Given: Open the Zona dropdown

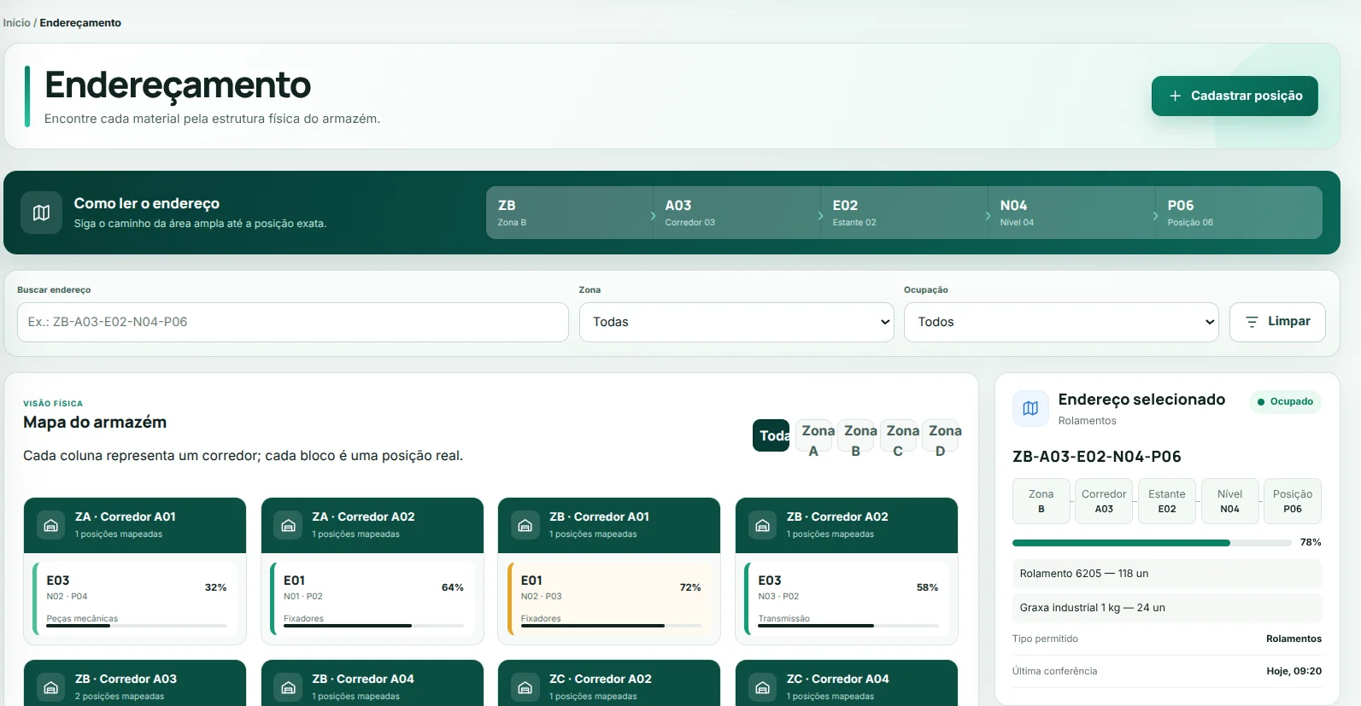Looking at the screenshot, I should pyautogui.click(x=736, y=322).
